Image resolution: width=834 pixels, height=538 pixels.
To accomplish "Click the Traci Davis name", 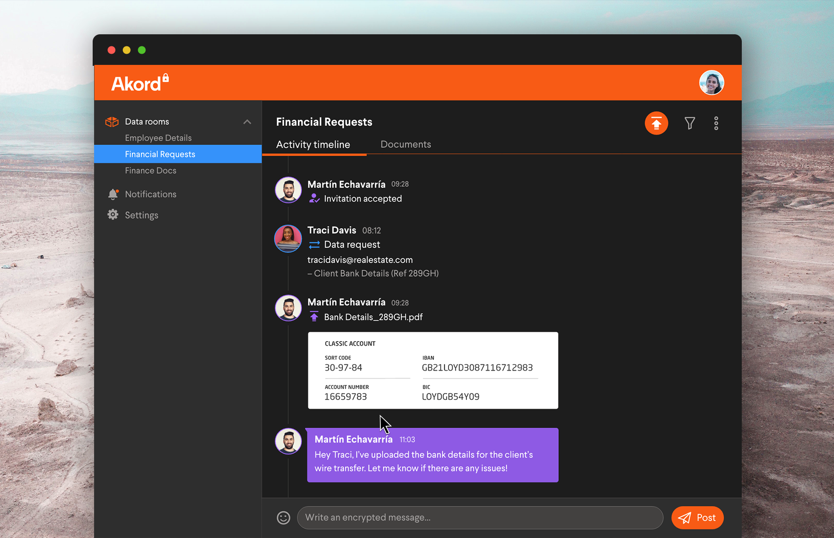I will click(x=332, y=230).
